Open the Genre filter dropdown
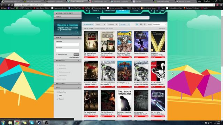 pyautogui.click(x=100, y=25)
